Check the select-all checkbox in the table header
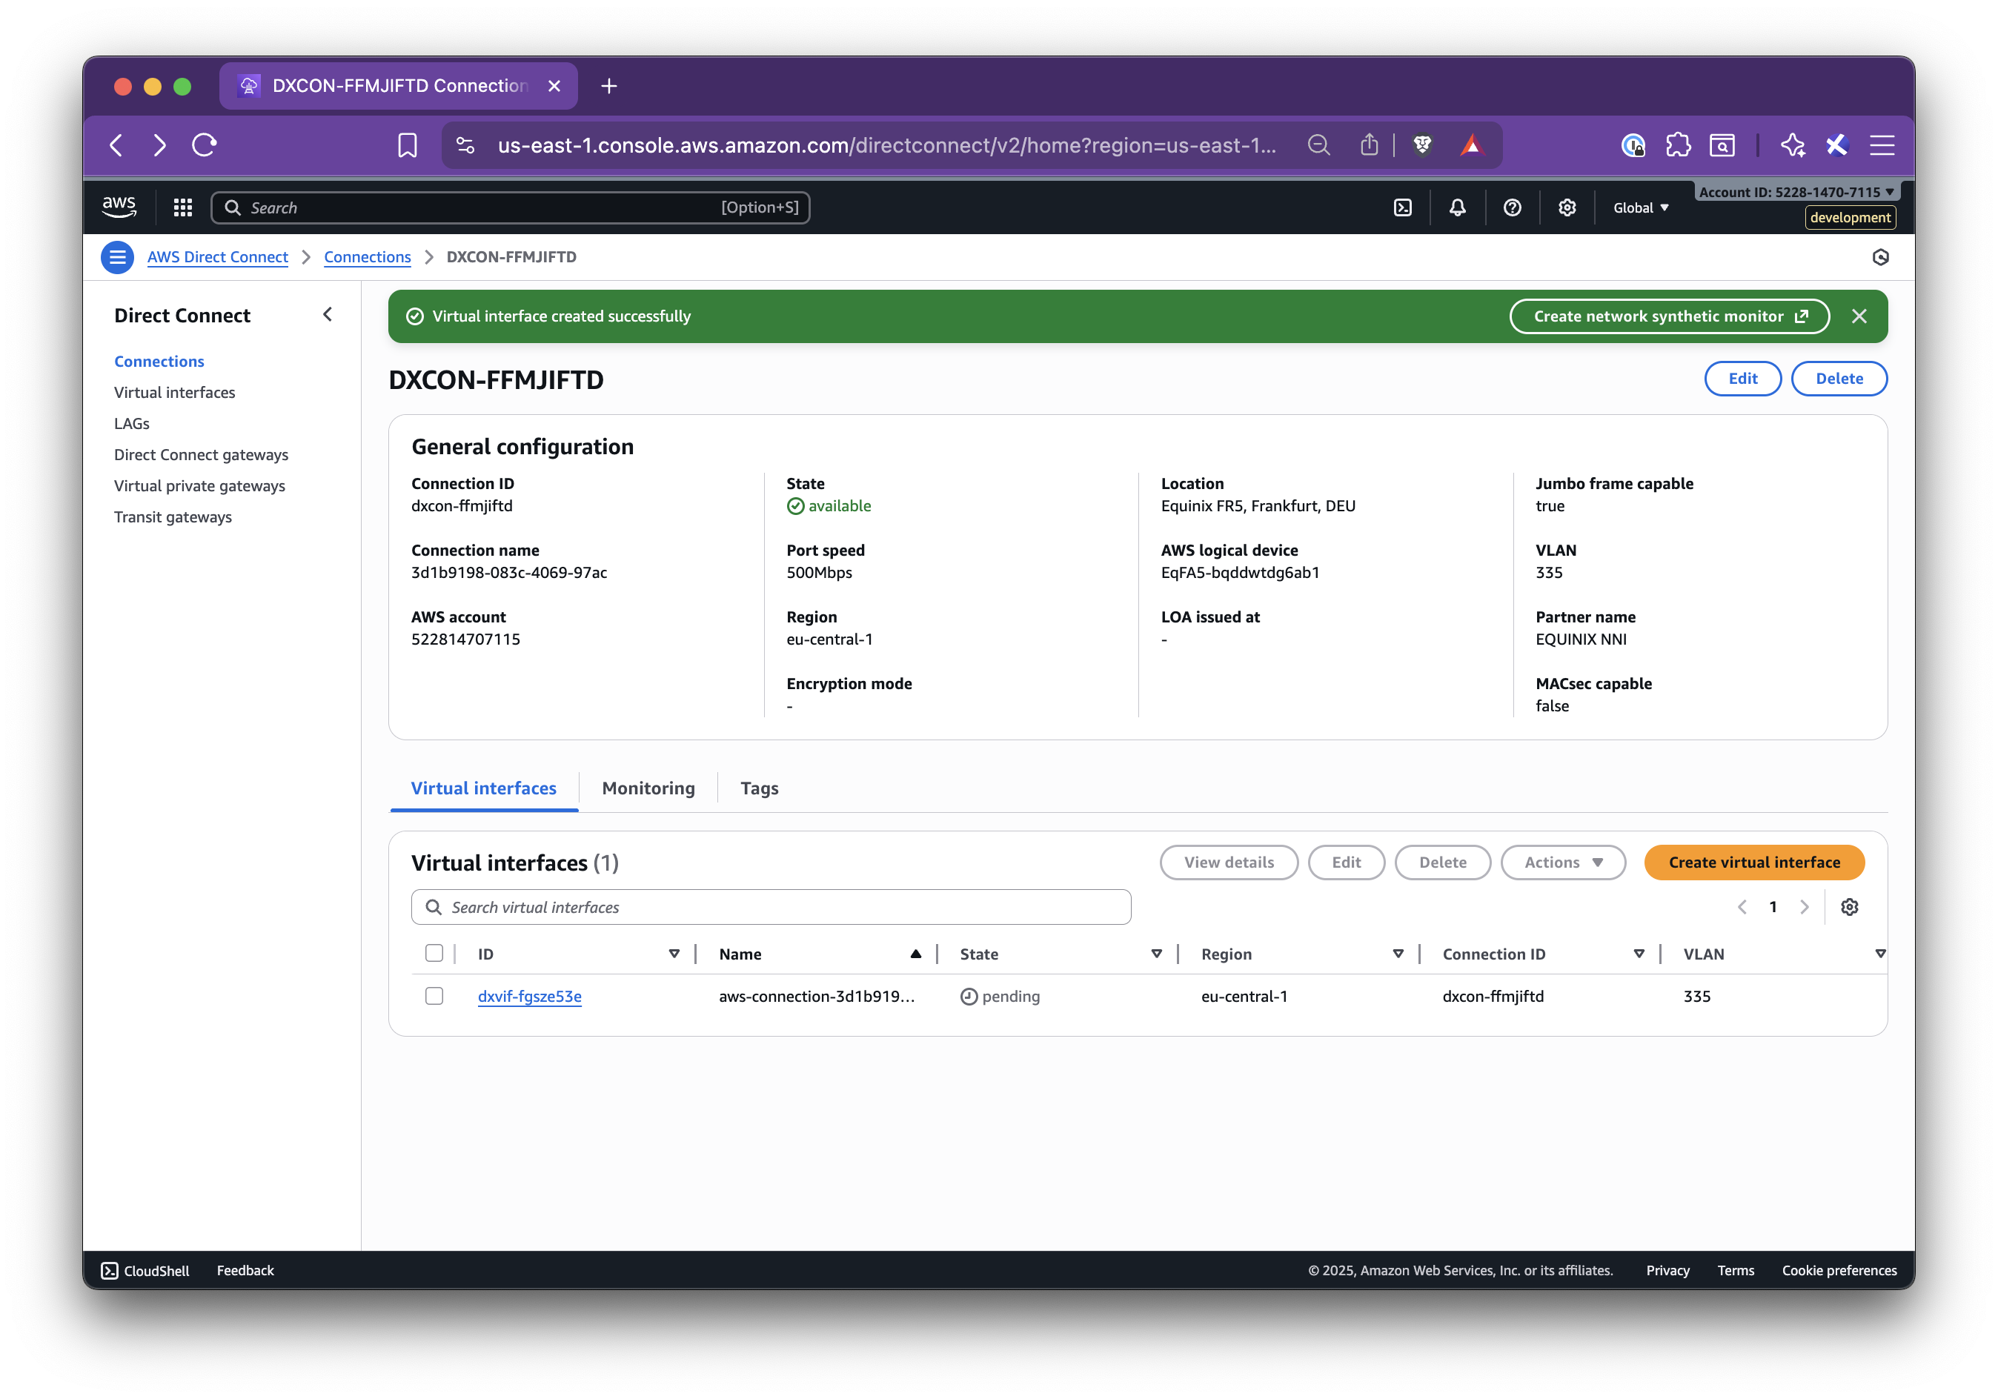The image size is (1998, 1399). pos(434,953)
